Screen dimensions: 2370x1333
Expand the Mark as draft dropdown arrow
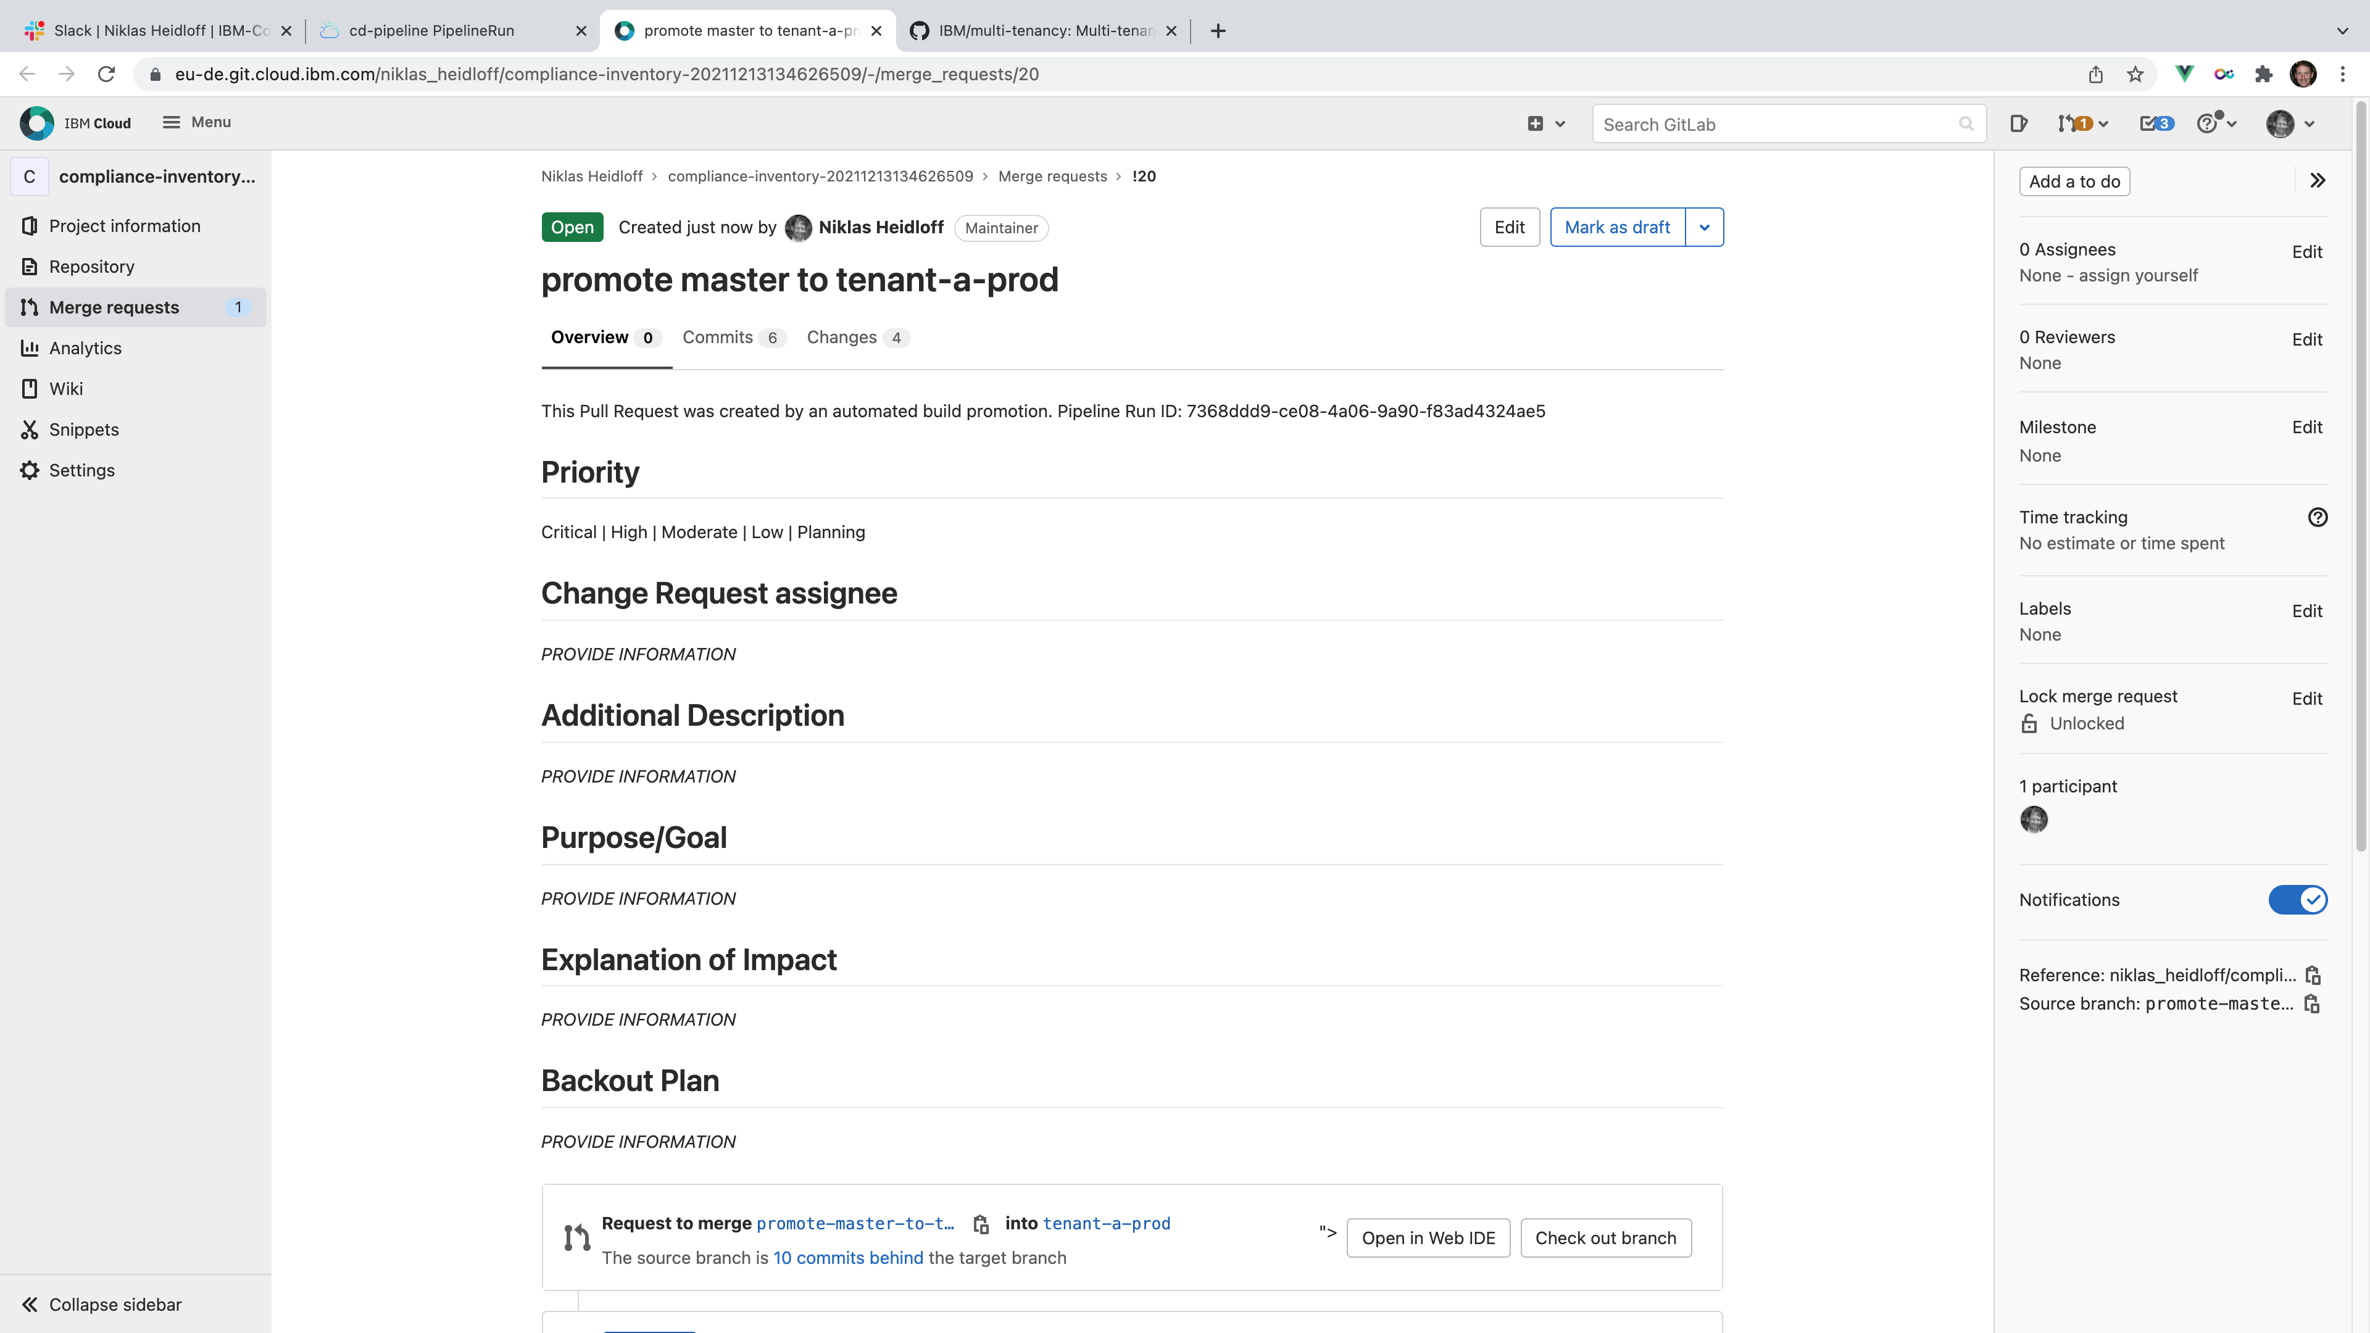click(1704, 227)
